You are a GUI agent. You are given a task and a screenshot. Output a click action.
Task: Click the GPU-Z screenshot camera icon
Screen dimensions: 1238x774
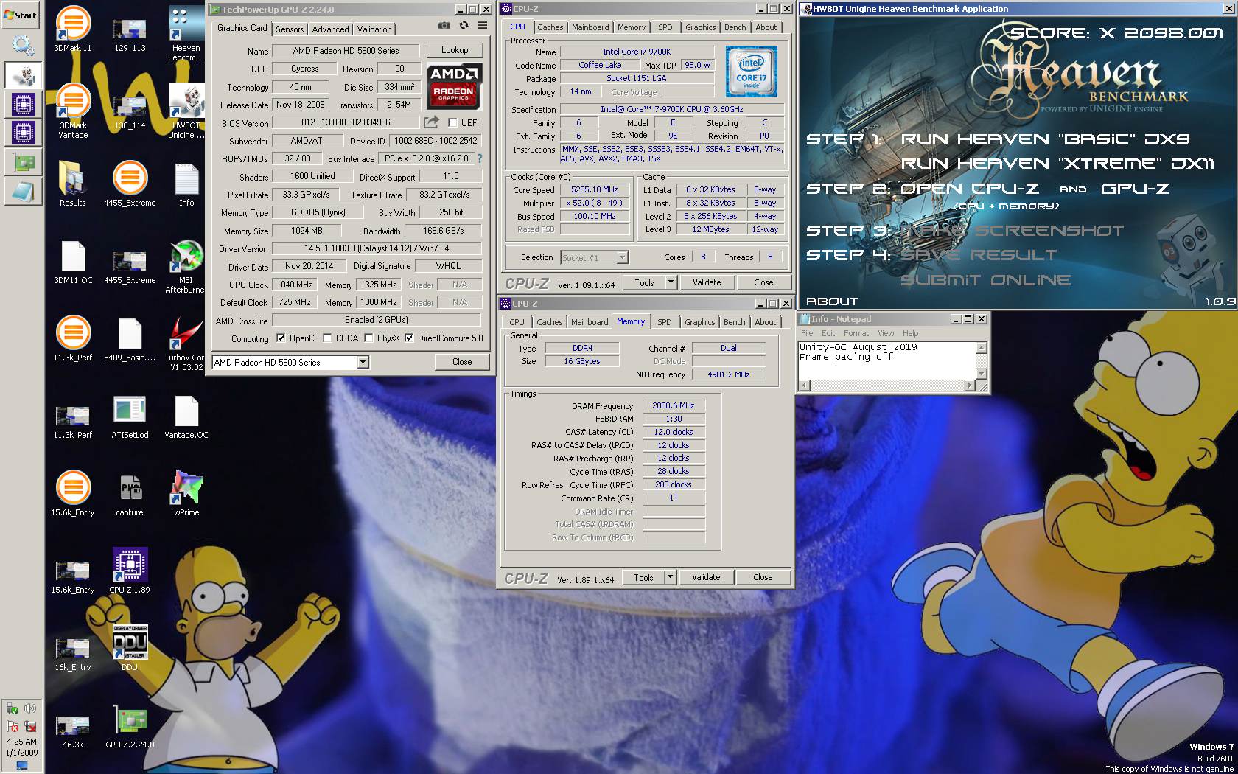click(x=444, y=26)
